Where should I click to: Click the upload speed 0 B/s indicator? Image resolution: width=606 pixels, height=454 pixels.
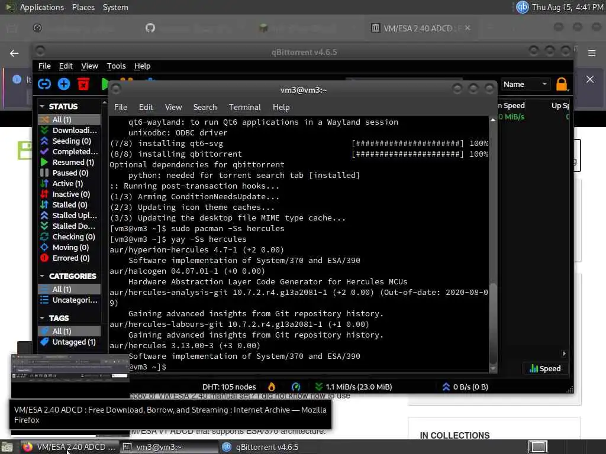(465, 387)
